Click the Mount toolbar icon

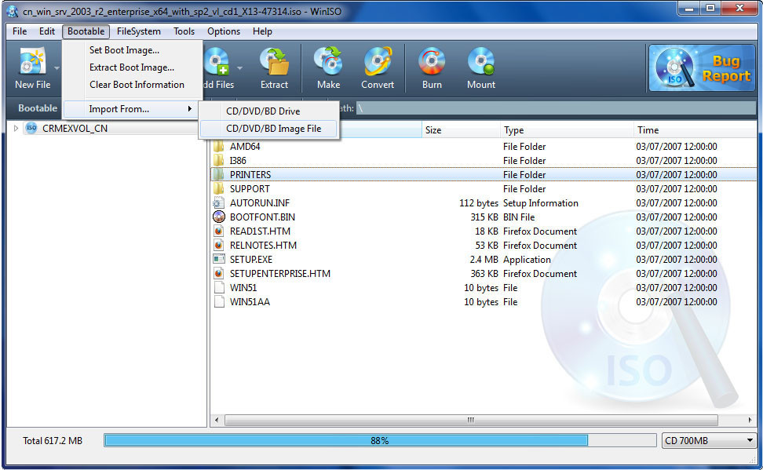coord(480,68)
